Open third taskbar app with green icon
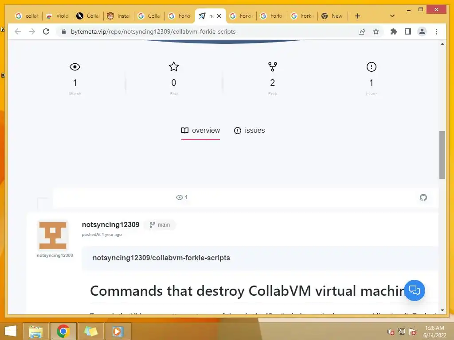The height and width of the screenshot is (340, 454). tap(90, 331)
